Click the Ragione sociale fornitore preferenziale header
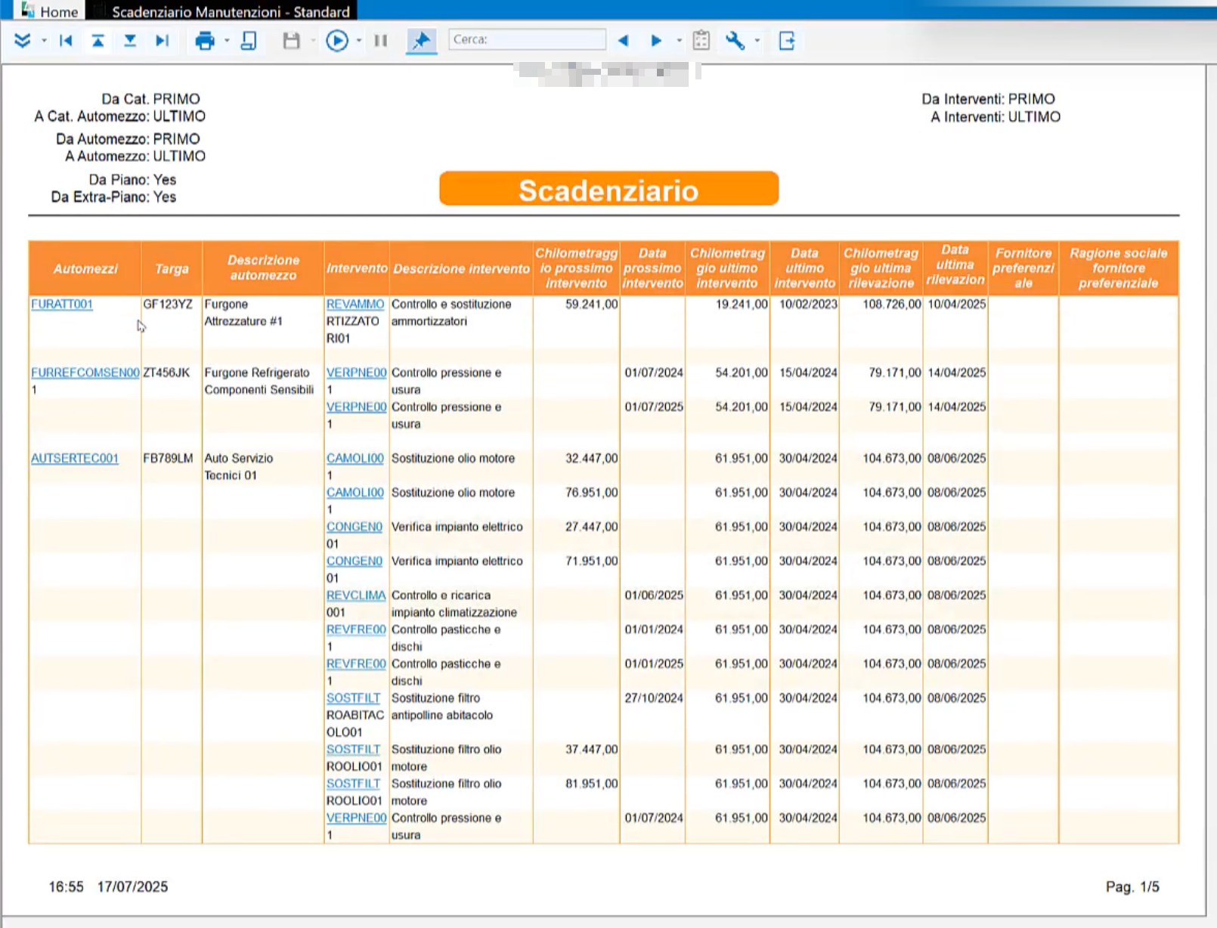This screenshot has height=928, width=1217. point(1119,268)
